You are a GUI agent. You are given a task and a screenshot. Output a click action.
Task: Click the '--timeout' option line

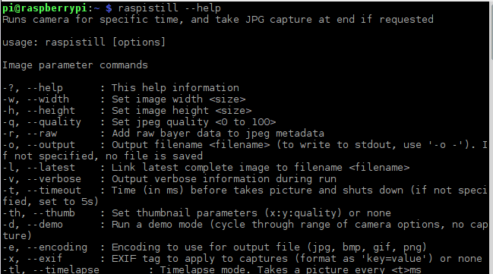(x=245, y=196)
